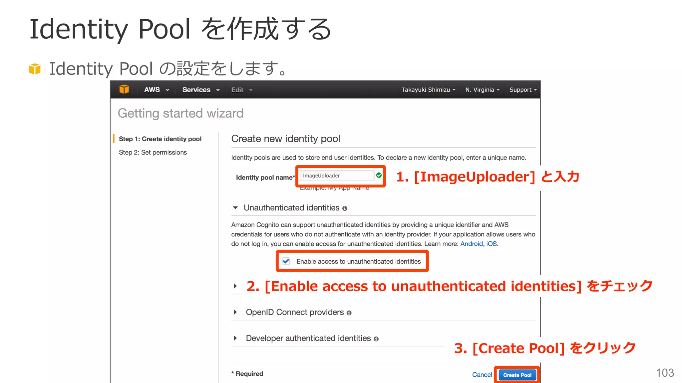Click the Create Pool button
Image resolution: width=682 pixels, height=383 pixels.
tap(517, 375)
